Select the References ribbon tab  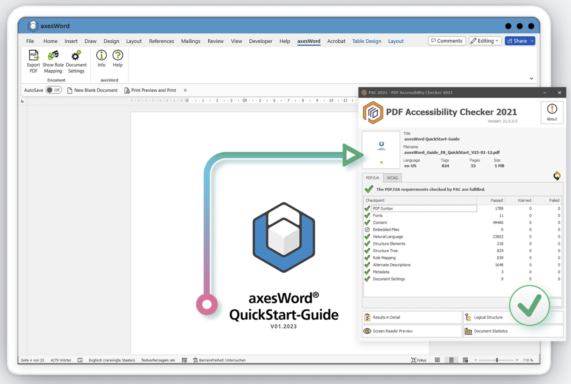coord(161,41)
